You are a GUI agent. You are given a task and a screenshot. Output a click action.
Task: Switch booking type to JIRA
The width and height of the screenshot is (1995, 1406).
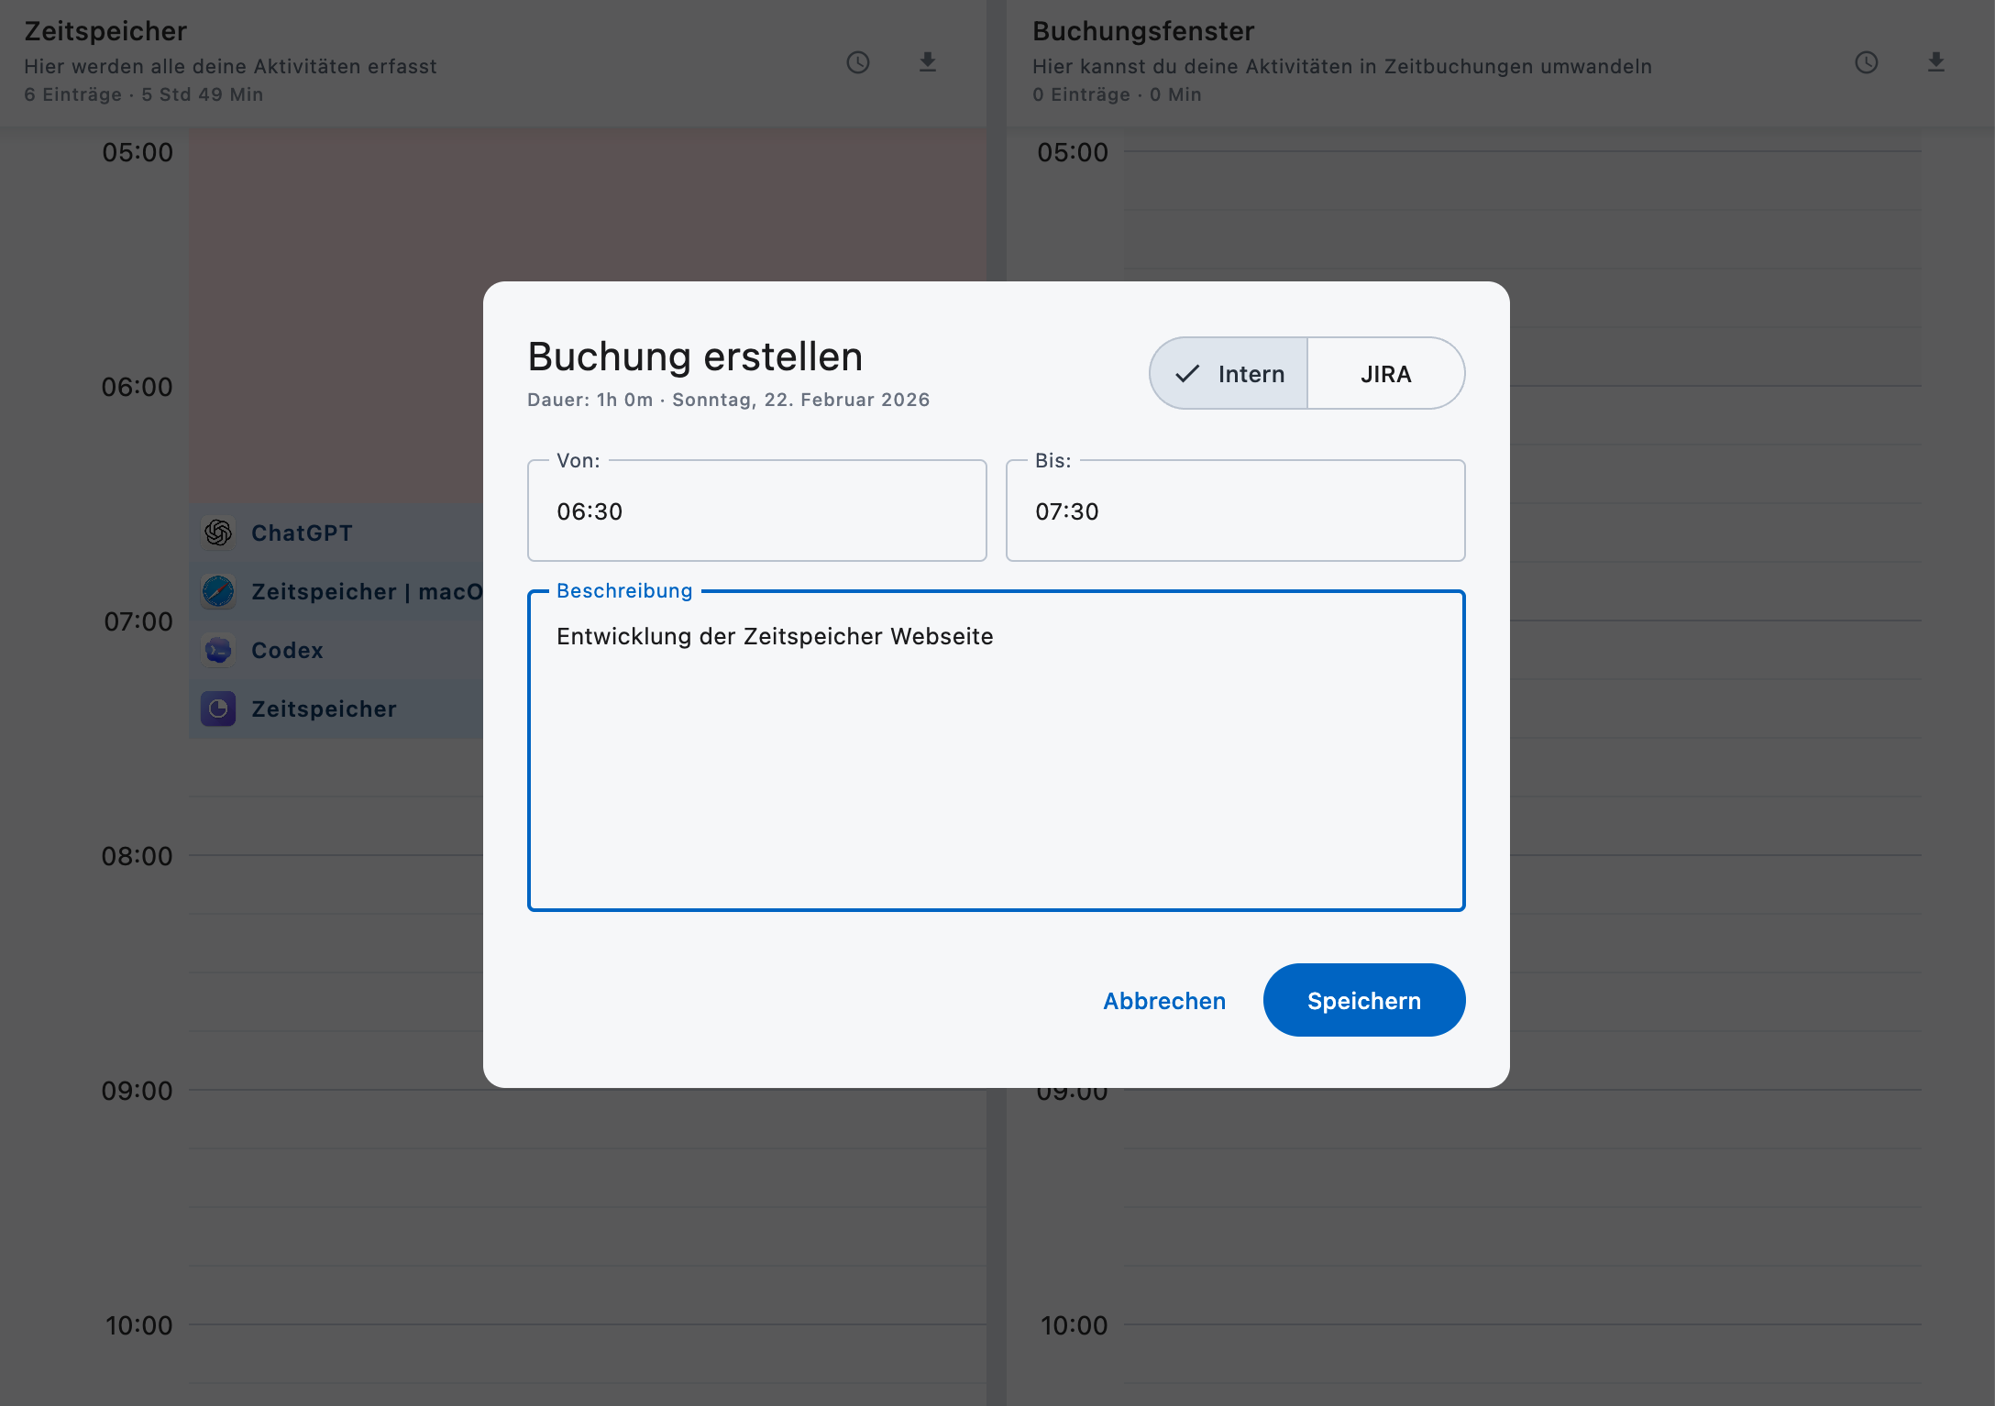[x=1385, y=374]
